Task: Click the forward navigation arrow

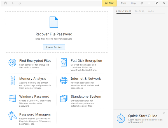Action: pos(20,3)
